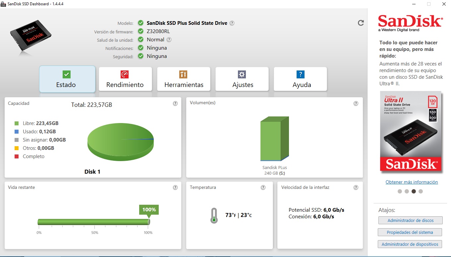This screenshot has width=451, height=257.
Task: Click the 73°F | 23°C temperature reading
Action: tap(239, 215)
